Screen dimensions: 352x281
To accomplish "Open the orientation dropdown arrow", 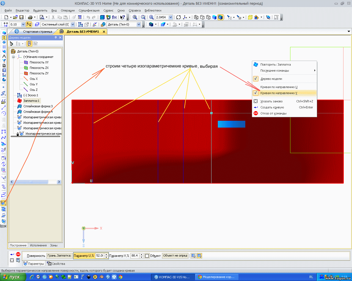I will [x=189, y=17].
